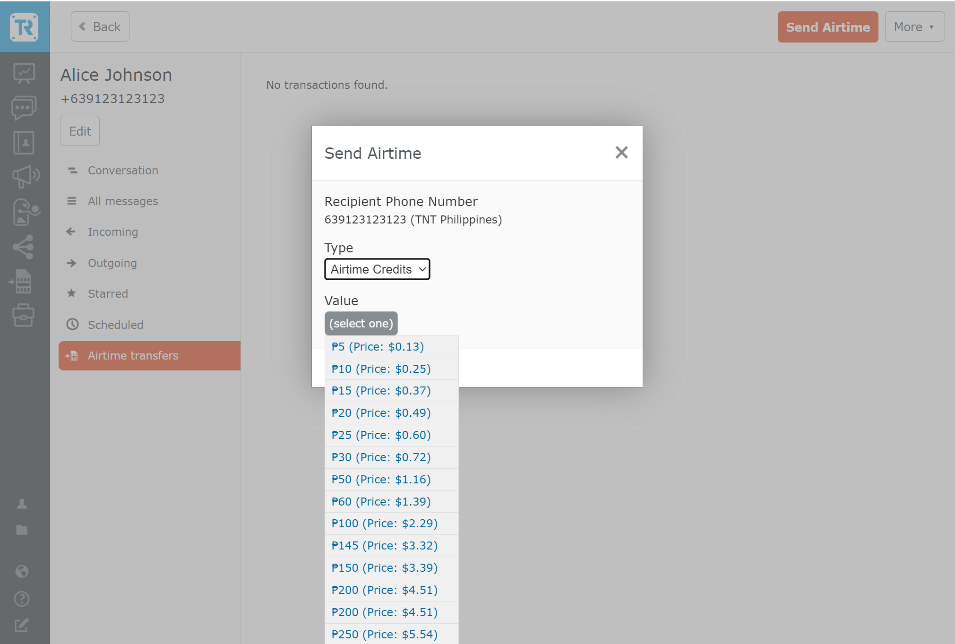Open the Type dropdown Airtime Credits
Image resolution: width=955 pixels, height=644 pixels.
(377, 269)
